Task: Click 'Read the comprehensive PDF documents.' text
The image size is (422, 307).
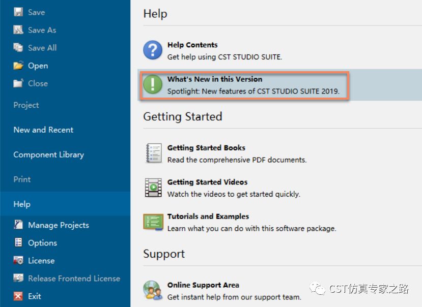Action: coord(237,160)
